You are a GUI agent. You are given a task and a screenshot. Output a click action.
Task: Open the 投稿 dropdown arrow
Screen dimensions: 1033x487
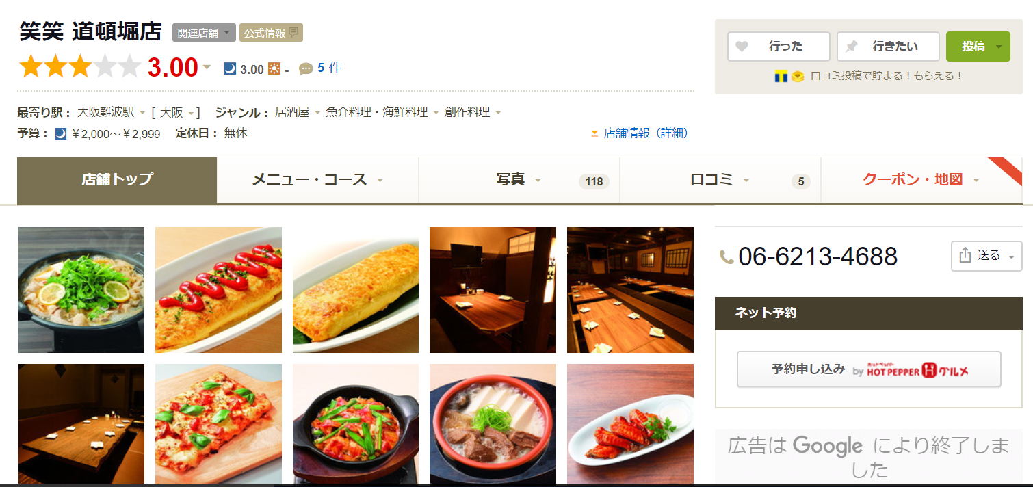[x=999, y=47]
